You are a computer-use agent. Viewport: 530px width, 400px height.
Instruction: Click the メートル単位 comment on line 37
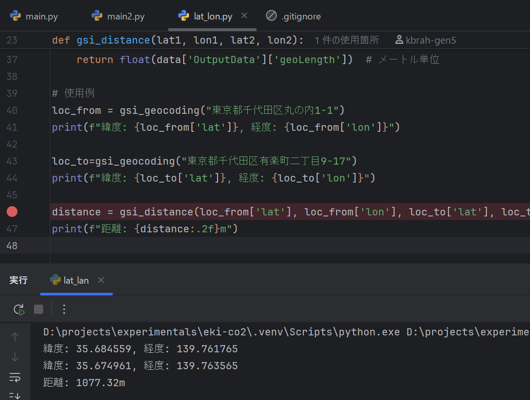403,59
